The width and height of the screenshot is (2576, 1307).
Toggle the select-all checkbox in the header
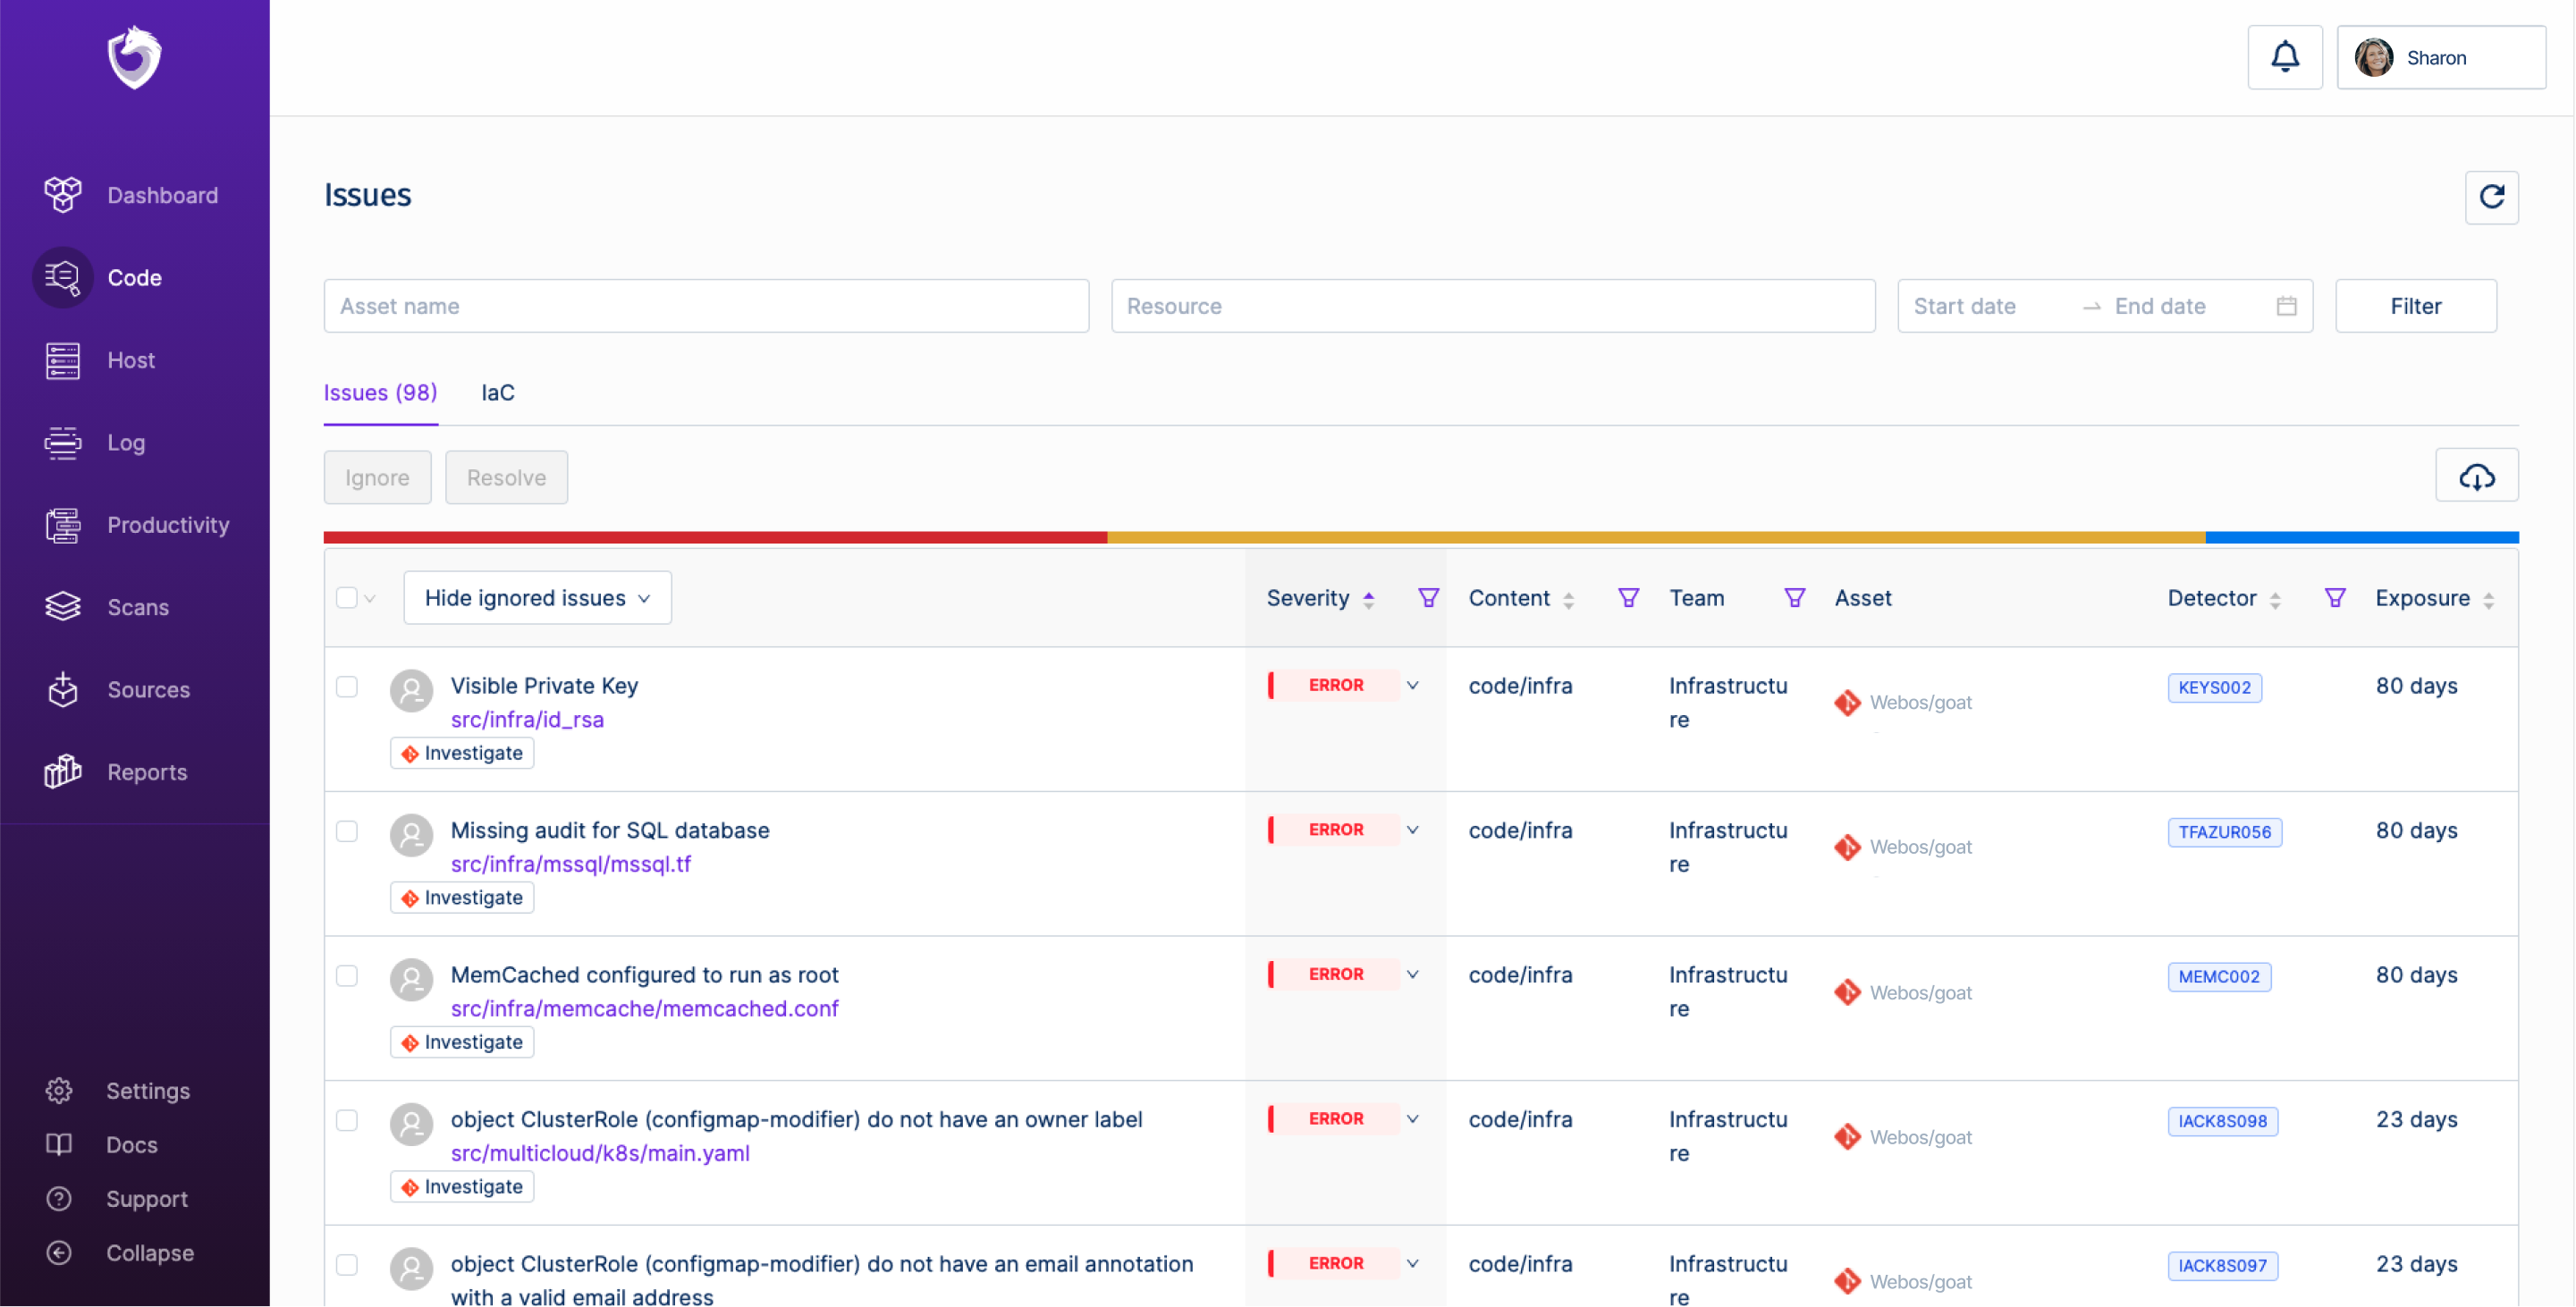347,597
